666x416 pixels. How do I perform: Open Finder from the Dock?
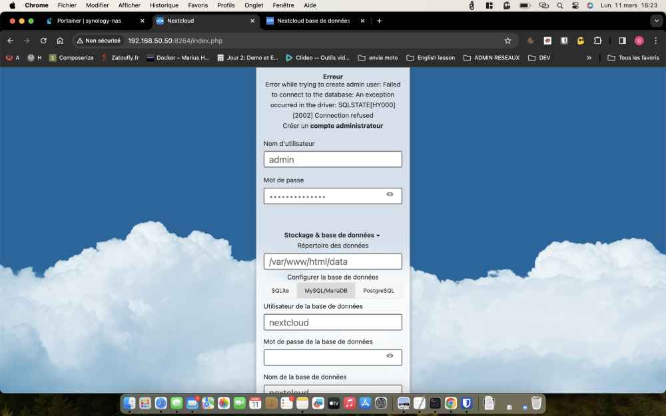(x=129, y=403)
